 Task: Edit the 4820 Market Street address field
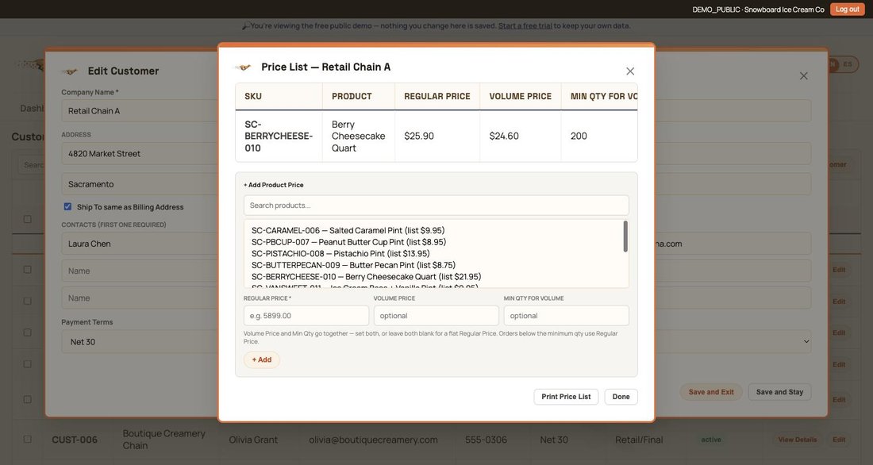(139, 154)
